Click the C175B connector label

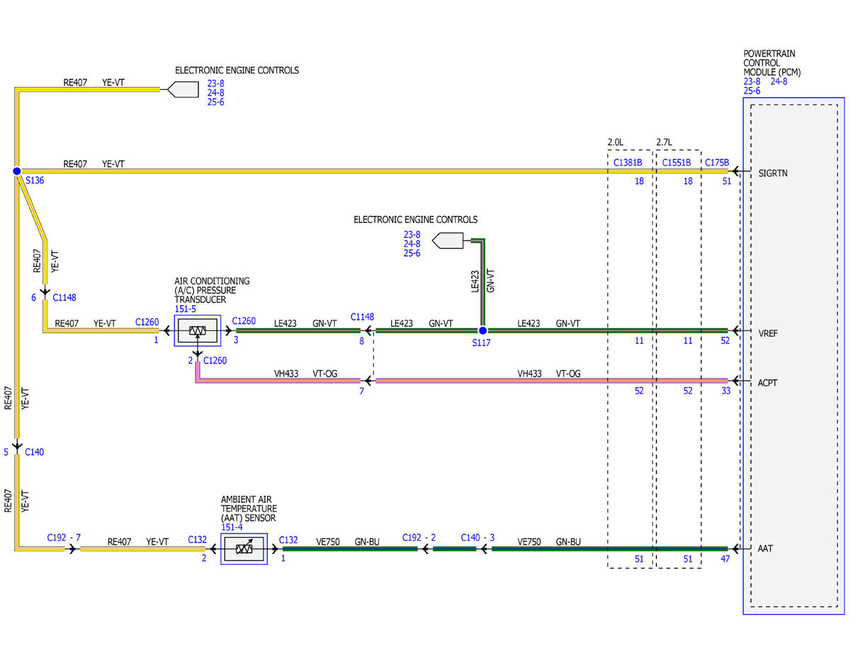[x=717, y=163]
